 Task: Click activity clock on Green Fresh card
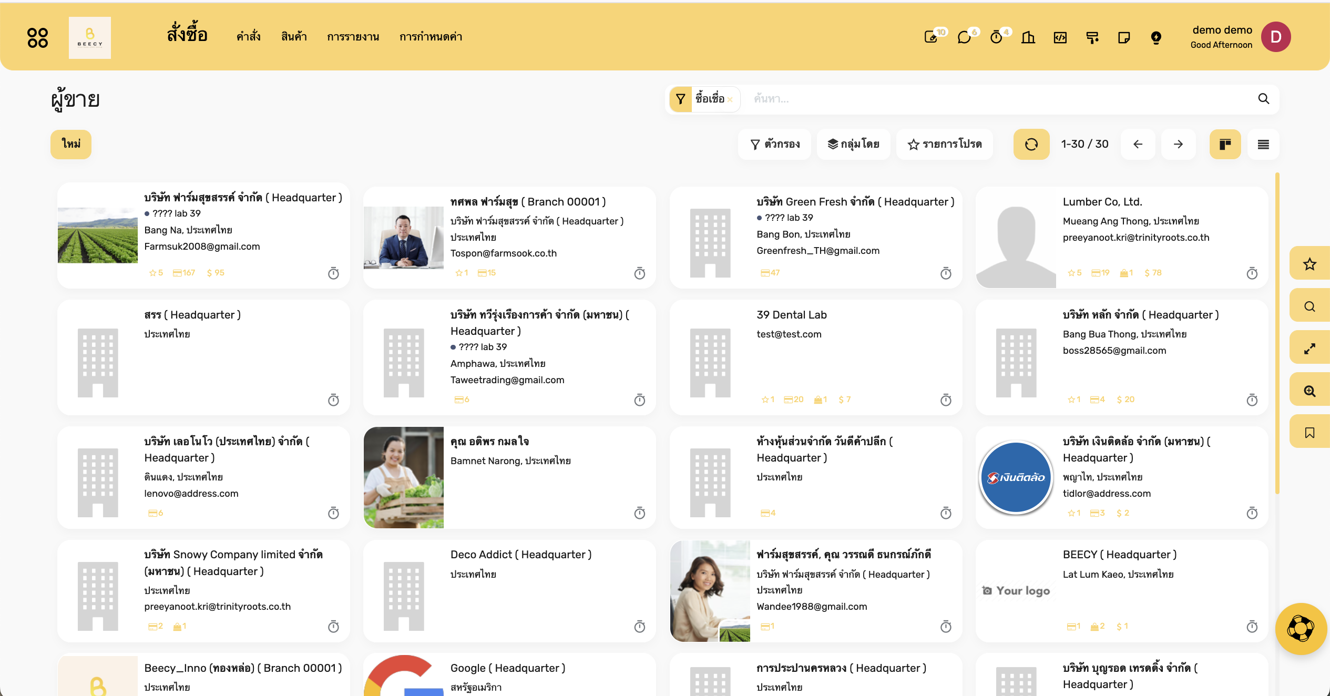pyautogui.click(x=946, y=273)
